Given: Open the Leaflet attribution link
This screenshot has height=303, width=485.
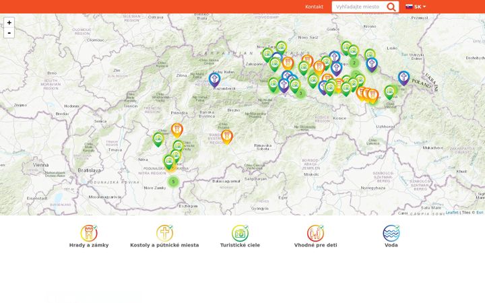Looking at the screenshot, I should pos(452,212).
